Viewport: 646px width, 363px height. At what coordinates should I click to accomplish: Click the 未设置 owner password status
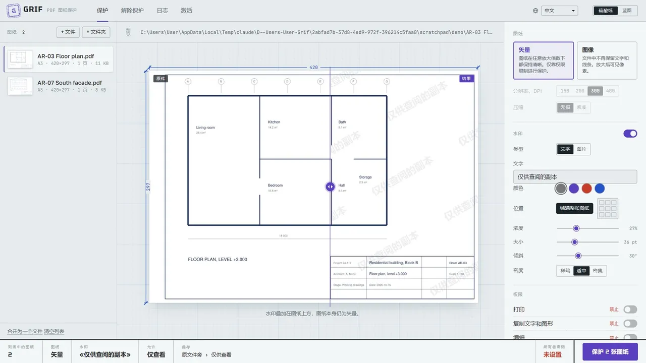553,354
